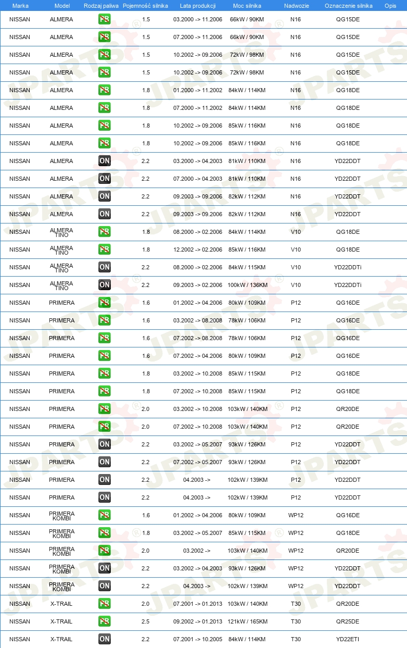This screenshot has width=407, height=648.
Task: Select the 07.2001 -> 01.2013 production years cell
Action: [198, 604]
